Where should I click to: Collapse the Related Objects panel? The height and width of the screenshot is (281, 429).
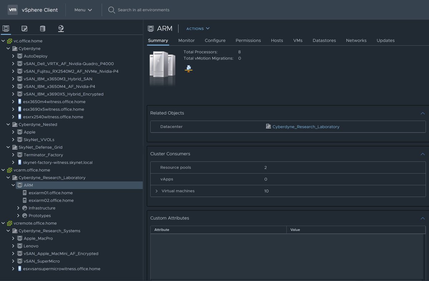tap(423, 113)
